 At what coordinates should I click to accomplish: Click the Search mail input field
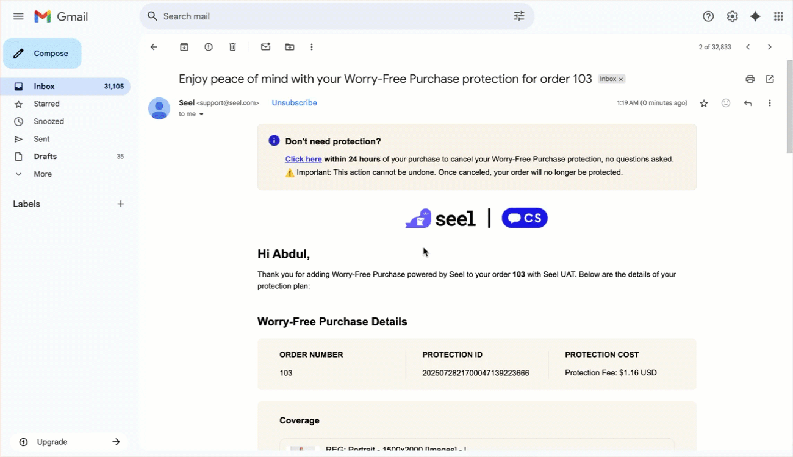point(329,16)
